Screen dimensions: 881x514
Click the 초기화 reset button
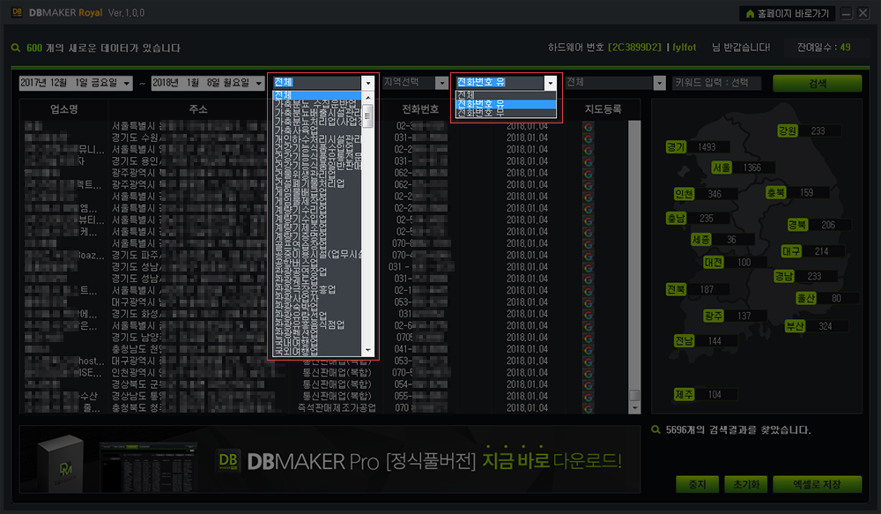746,484
